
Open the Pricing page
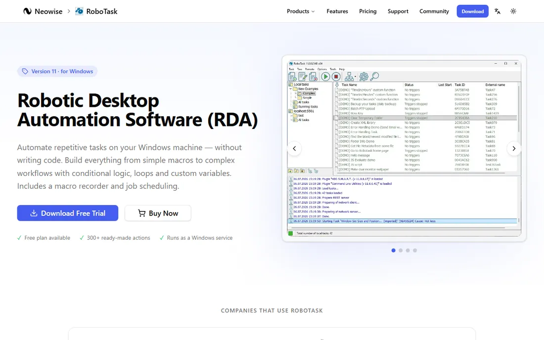pyautogui.click(x=368, y=11)
